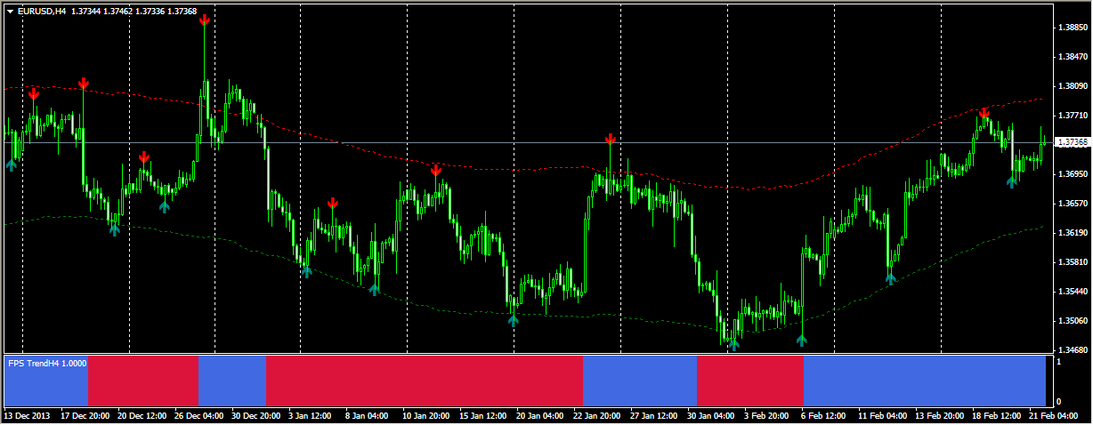Select teal up arrow beside the first candles
1093x425 pixels.
pos(12,164)
